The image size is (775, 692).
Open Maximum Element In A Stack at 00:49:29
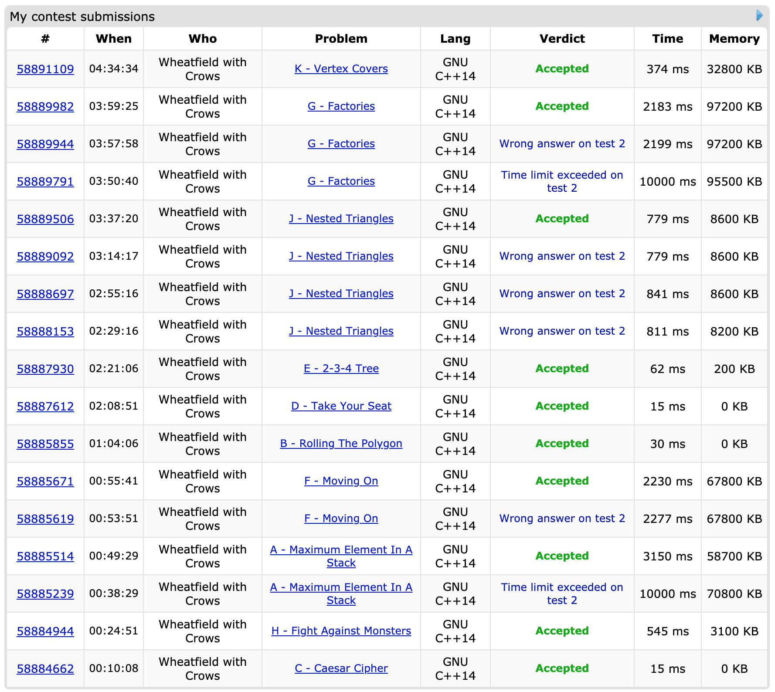click(341, 556)
